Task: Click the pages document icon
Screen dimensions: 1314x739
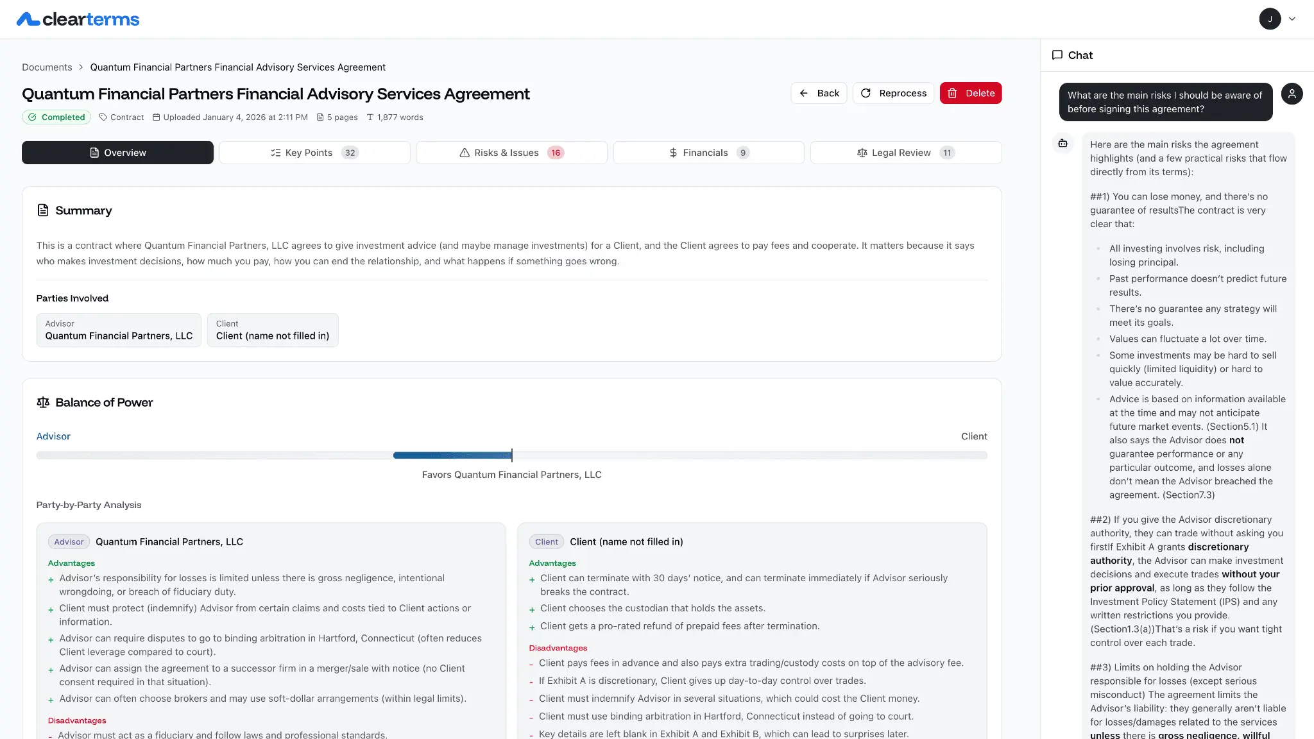Action: (320, 117)
